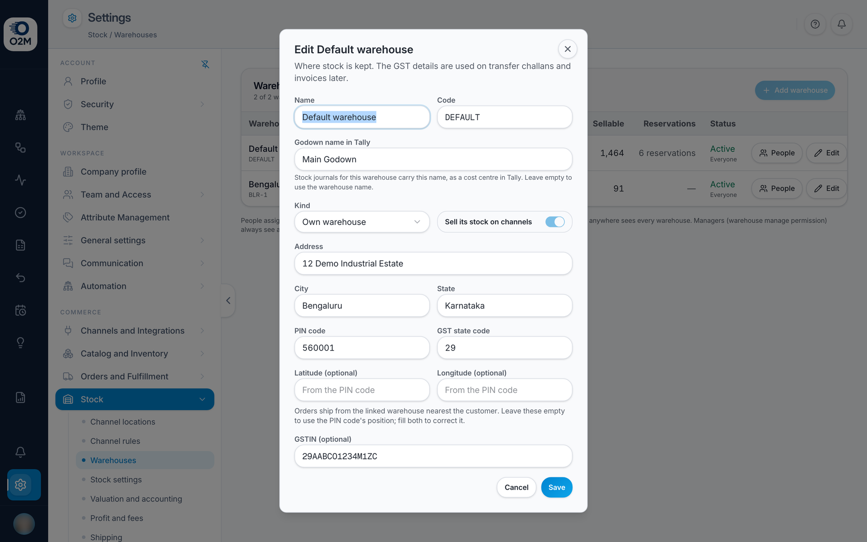Collapse the Stock section in sidebar
This screenshot has height=542, width=867.
(x=202, y=399)
